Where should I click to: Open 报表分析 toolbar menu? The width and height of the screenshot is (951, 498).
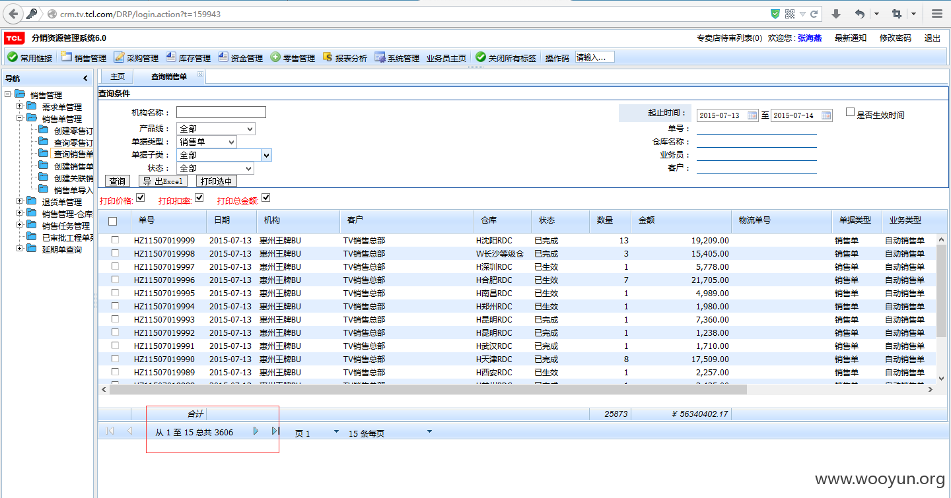[x=345, y=58]
